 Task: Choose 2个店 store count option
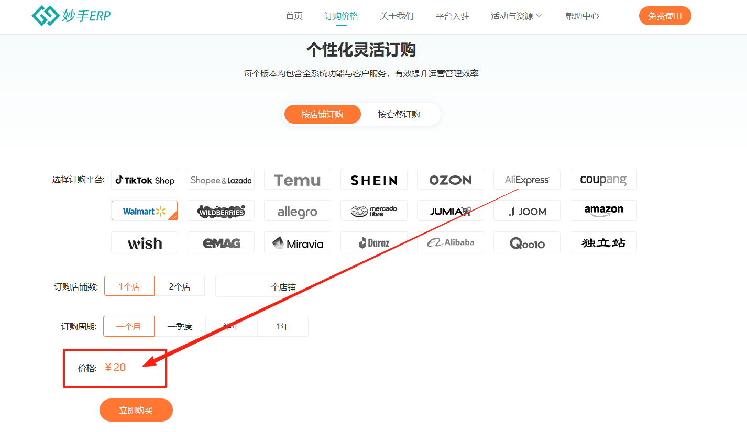point(180,286)
